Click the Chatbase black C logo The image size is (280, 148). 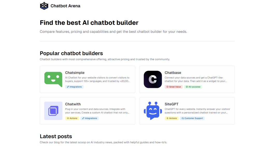[153, 79]
